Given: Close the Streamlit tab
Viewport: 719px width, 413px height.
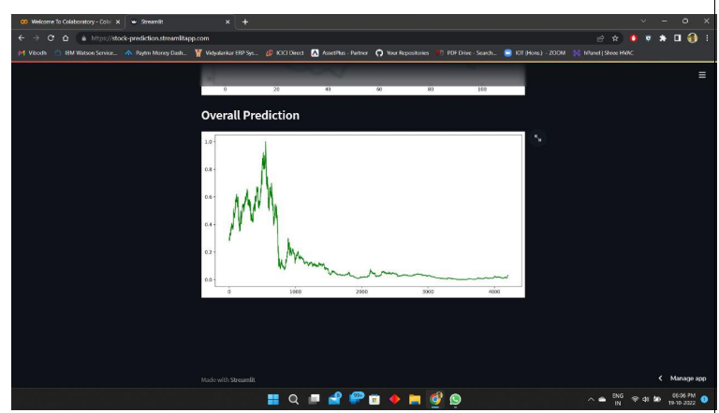Looking at the screenshot, I should 227,22.
